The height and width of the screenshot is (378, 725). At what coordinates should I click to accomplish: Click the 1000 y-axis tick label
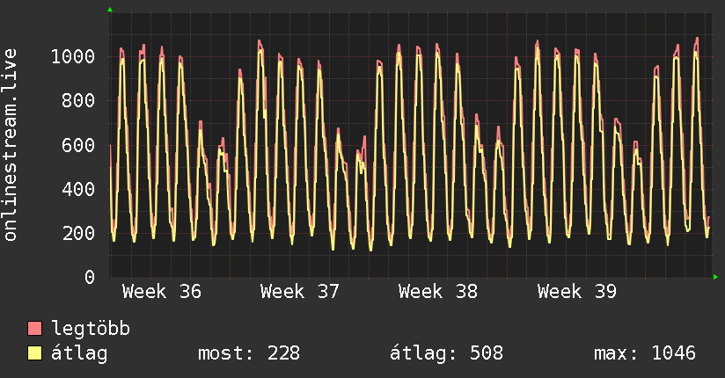pyautogui.click(x=73, y=57)
